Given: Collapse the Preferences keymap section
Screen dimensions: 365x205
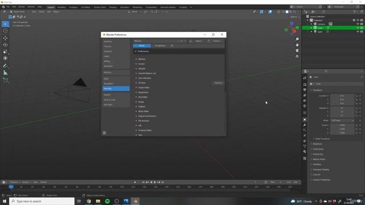Looking at the screenshot, I should pos(136,51).
